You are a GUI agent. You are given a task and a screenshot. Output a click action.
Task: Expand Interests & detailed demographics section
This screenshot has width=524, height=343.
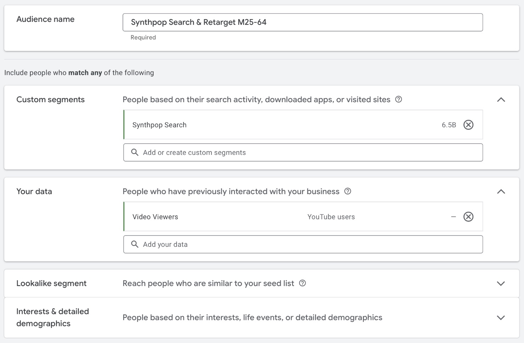tap(501, 318)
